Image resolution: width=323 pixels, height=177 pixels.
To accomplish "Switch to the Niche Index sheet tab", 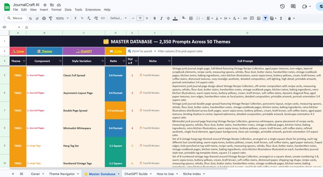I will [x=192, y=174].
